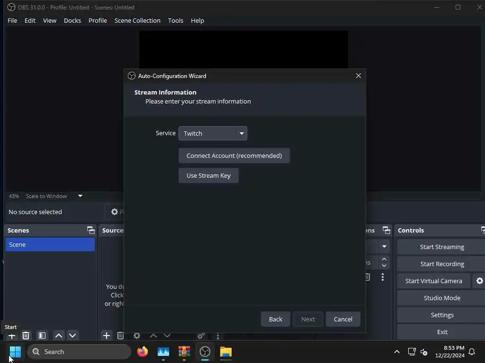485x363 pixels.
Task: Go Back in the wizard
Action: coord(276,319)
